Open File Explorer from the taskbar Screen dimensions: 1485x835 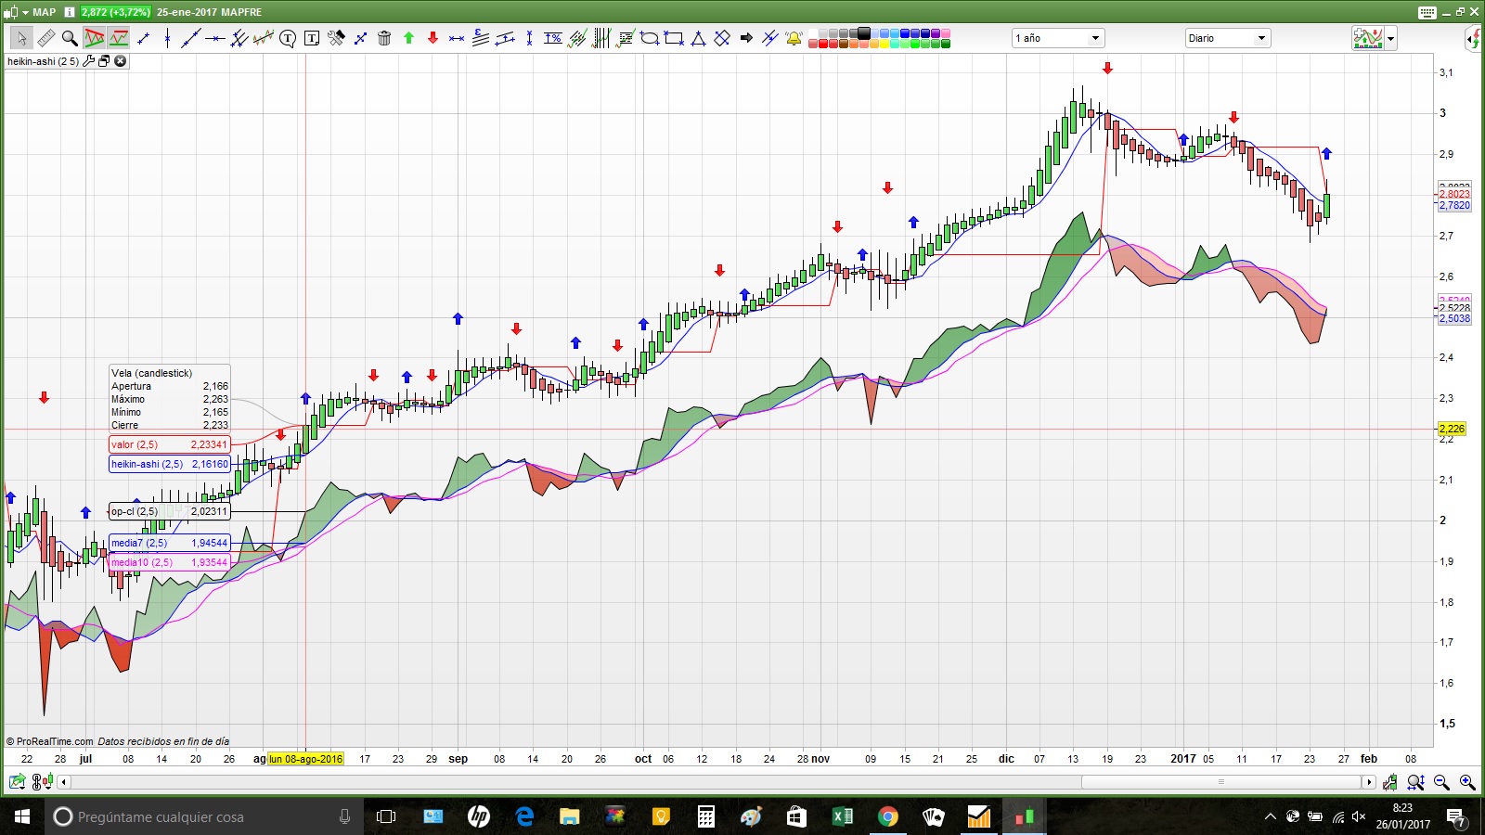click(569, 816)
